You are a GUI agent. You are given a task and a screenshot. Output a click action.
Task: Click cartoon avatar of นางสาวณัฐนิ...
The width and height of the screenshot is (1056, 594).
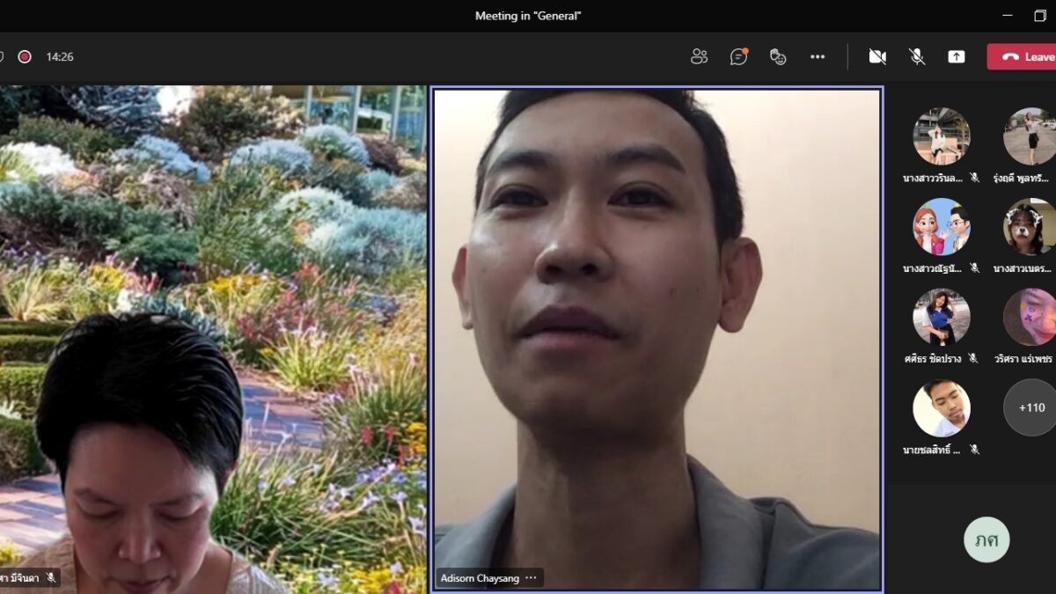pyautogui.click(x=942, y=227)
